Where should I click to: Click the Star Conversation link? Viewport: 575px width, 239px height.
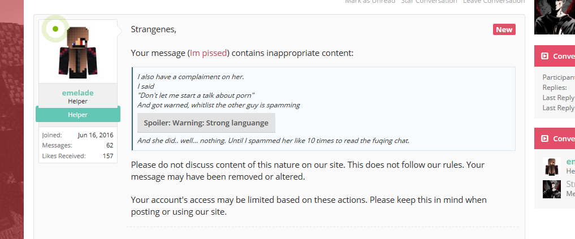coord(429,2)
